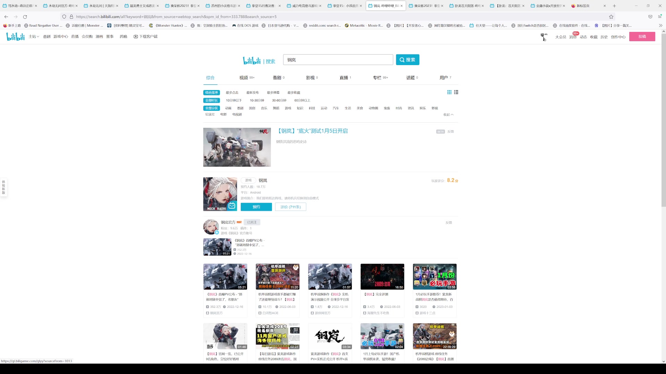
Task: Switch to grid view layout icon
Action: [x=449, y=92]
